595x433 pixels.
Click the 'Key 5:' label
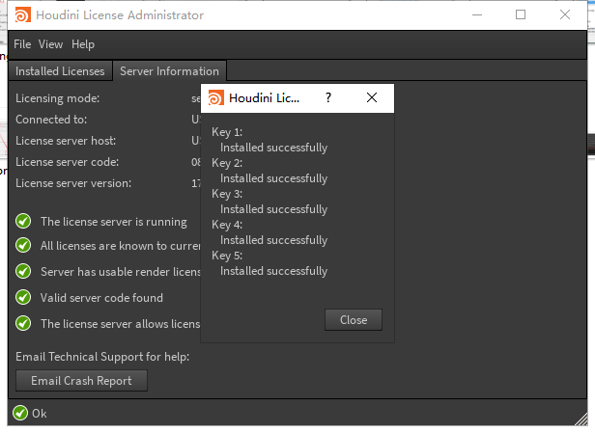pos(227,256)
